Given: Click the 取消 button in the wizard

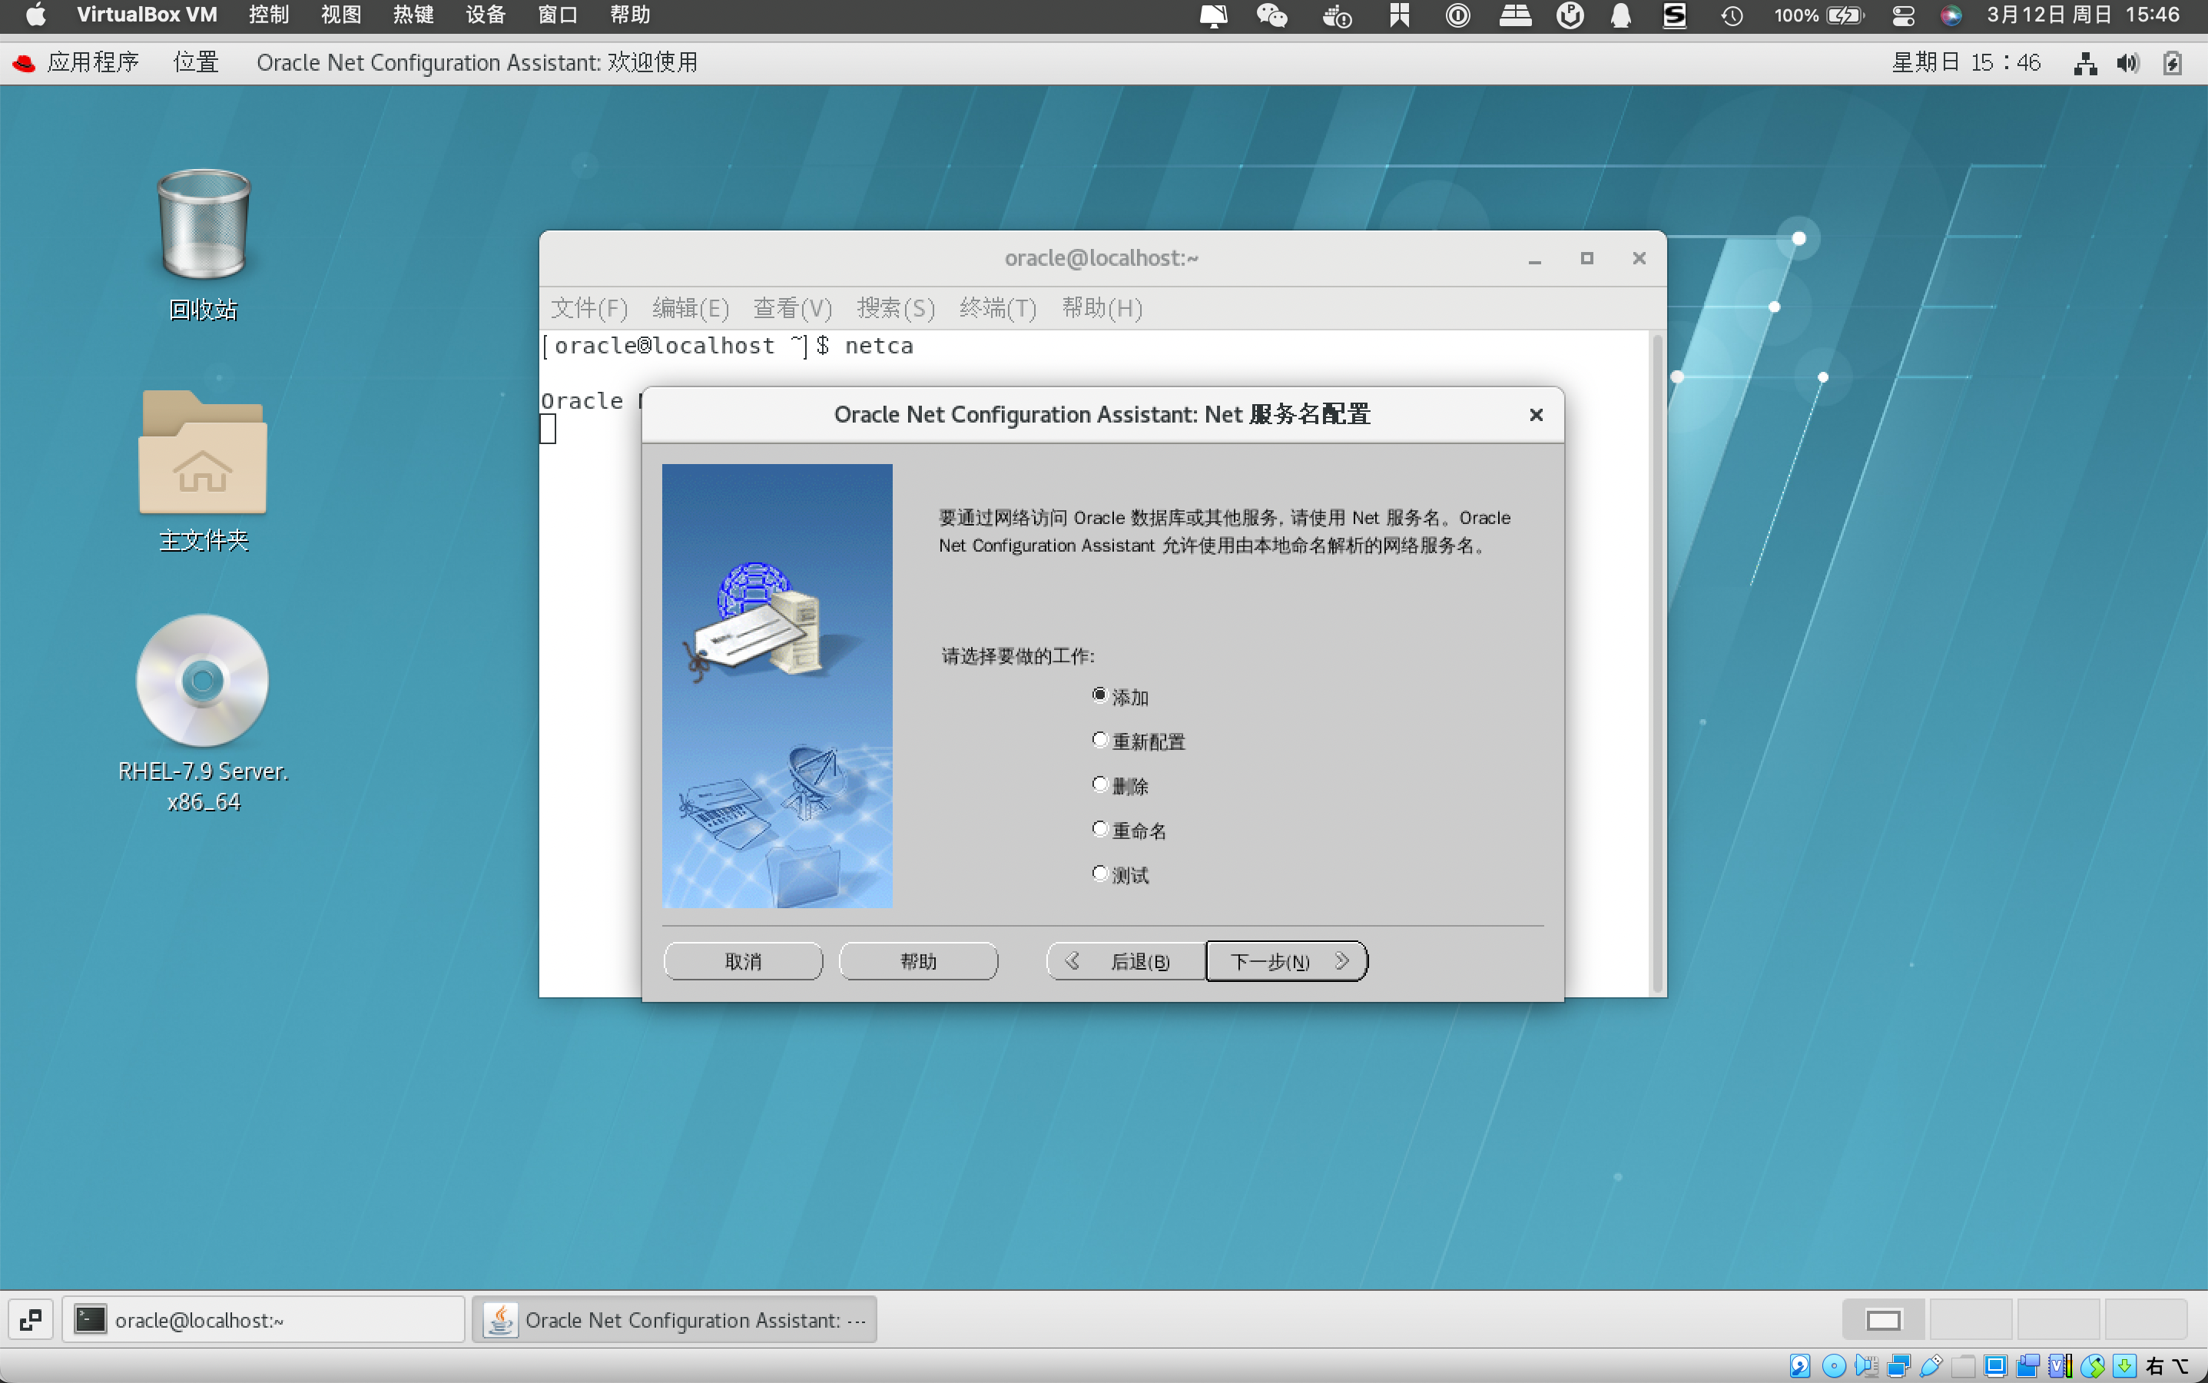Looking at the screenshot, I should [743, 961].
